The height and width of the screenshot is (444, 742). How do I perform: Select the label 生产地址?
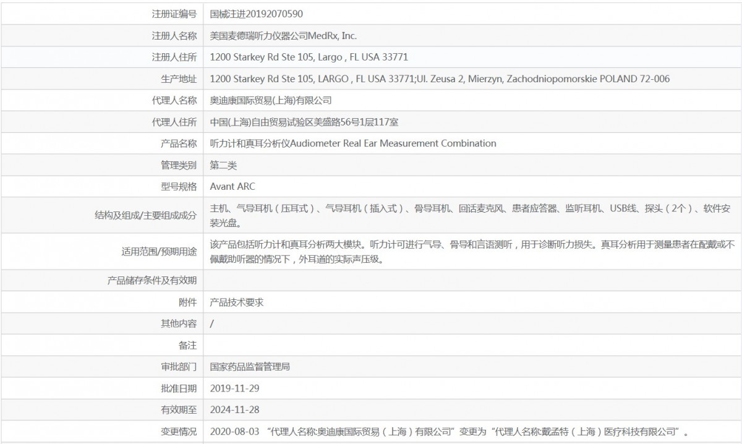click(179, 79)
